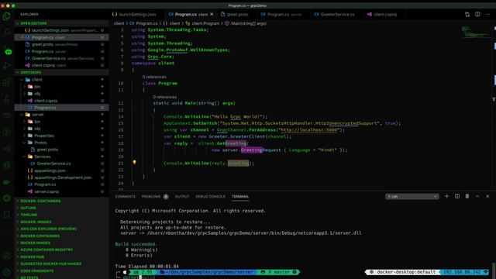Image resolution: width=496 pixels, height=279 pixels.
Task: Open GreeterService.cs under the Services folder
Action: tap(62, 164)
